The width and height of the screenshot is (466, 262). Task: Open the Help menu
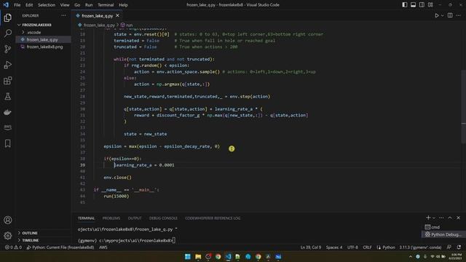click(x=123, y=5)
